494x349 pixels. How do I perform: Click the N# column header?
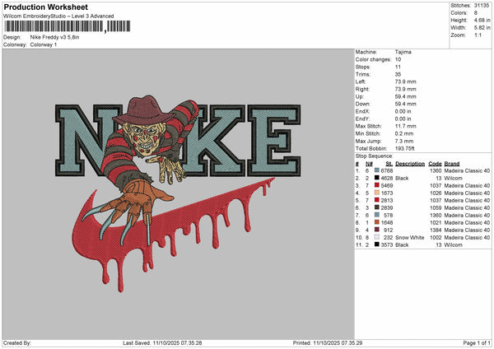pos(369,164)
